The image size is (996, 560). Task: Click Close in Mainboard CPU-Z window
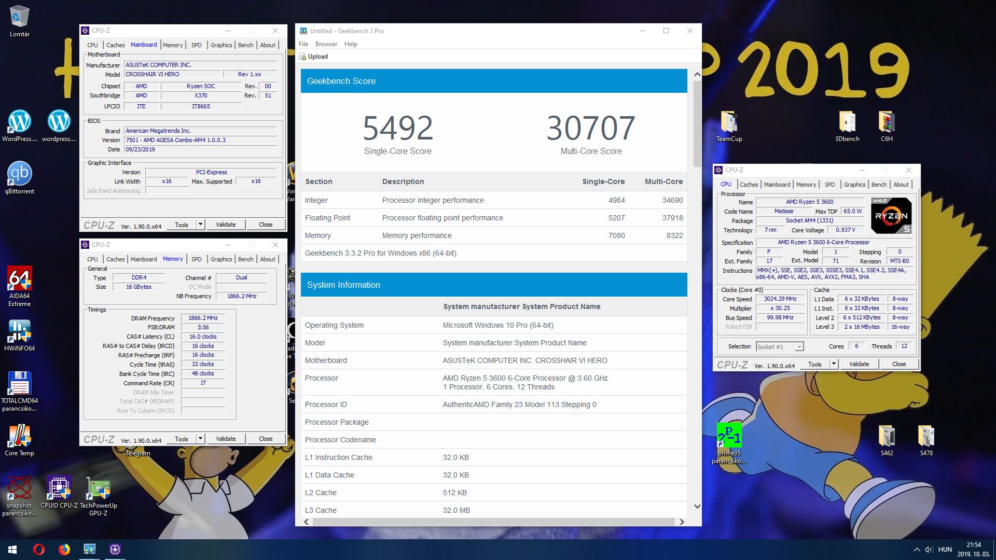coord(266,225)
